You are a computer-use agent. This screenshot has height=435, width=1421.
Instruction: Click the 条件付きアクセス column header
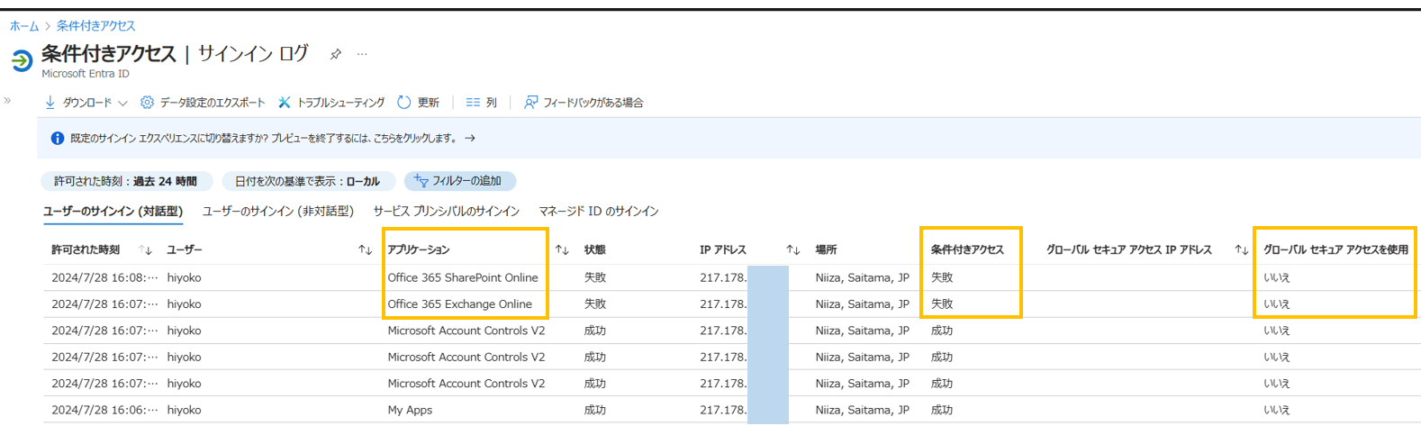[x=967, y=250]
